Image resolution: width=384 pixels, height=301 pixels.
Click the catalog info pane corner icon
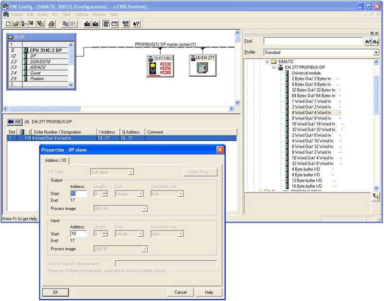(x=375, y=196)
